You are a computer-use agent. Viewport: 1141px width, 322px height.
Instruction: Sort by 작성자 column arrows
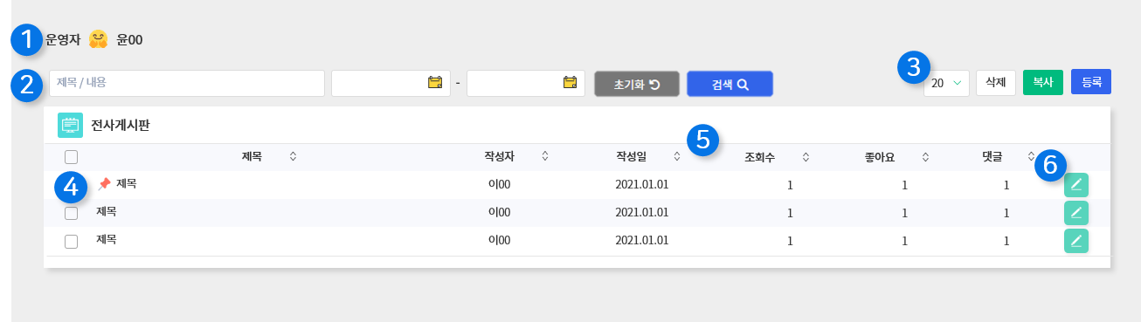(545, 157)
